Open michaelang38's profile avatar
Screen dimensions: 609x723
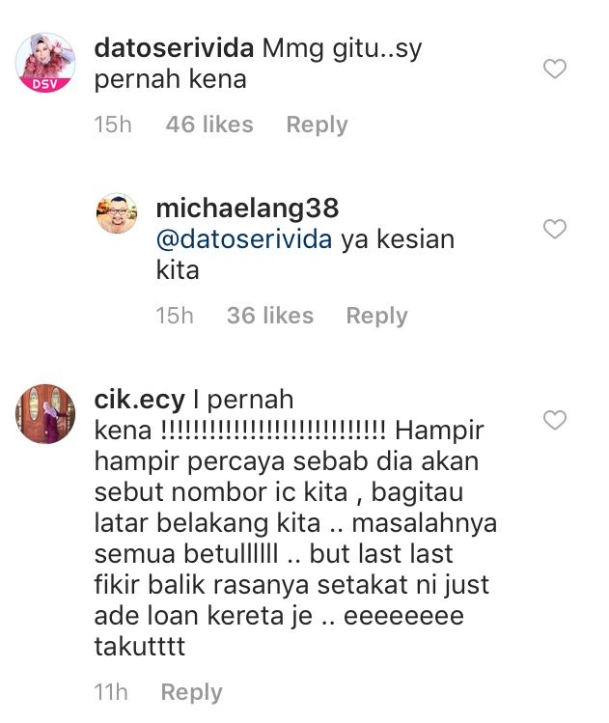[x=117, y=213]
